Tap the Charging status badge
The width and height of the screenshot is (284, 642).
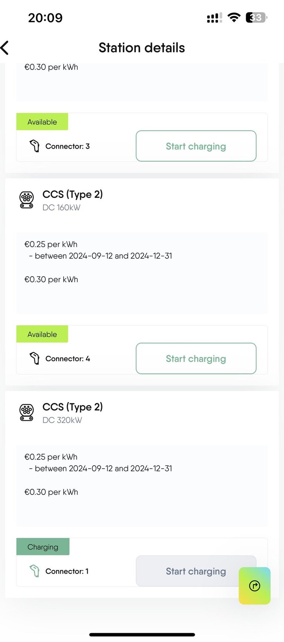(43, 547)
